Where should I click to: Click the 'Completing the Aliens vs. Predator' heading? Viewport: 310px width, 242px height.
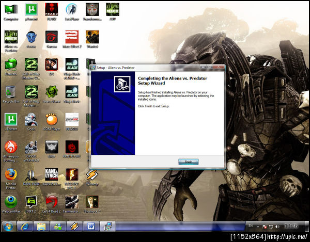(173, 80)
